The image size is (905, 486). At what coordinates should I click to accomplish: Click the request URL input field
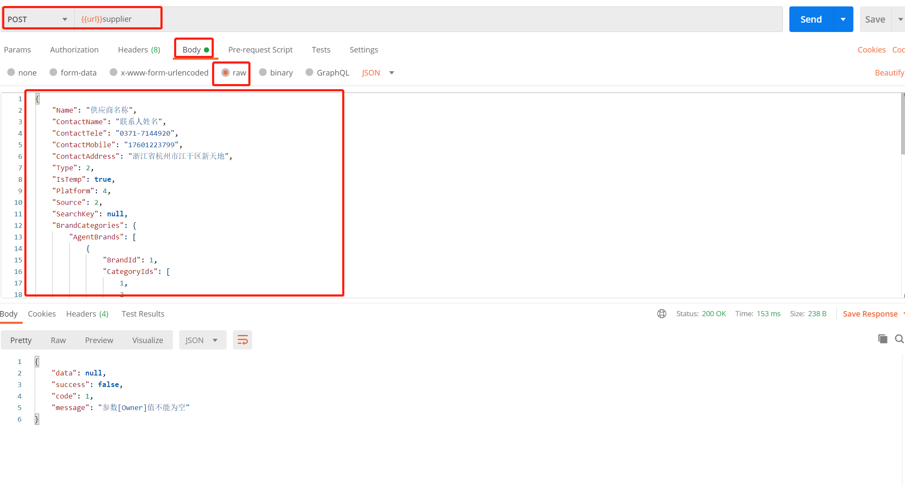click(x=427, y=19)
